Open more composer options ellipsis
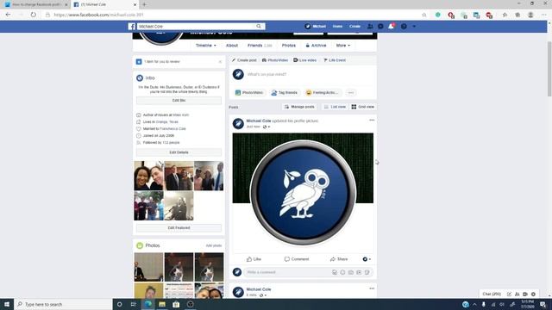Viewport: 552px width, 310px height. tap(351, 93)
